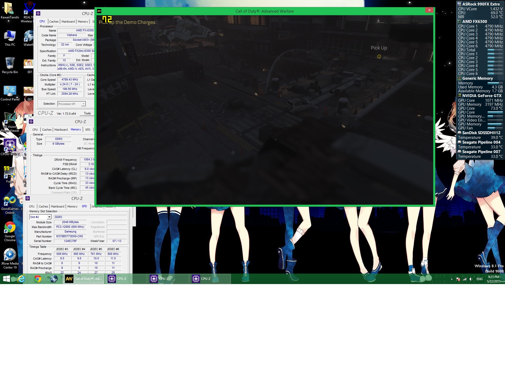The width and height of the screenshot is (505, 379).
Task: Click the volume speaker icon in system tray
Action: click(471, 279)
